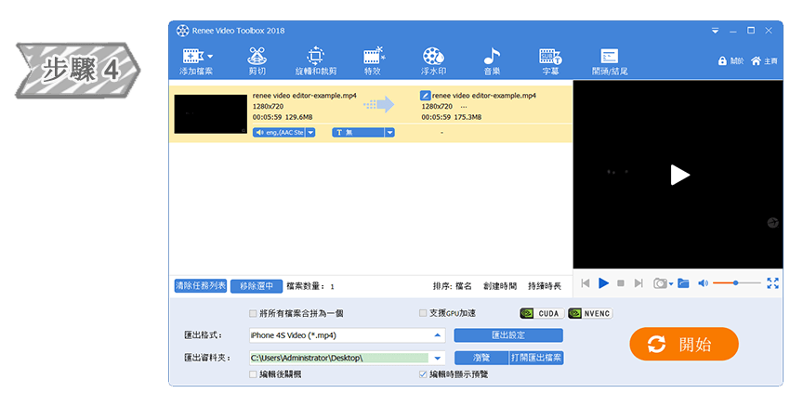Adjust the preview volume slider
790x406 pixels.
[x=734, y=282]
